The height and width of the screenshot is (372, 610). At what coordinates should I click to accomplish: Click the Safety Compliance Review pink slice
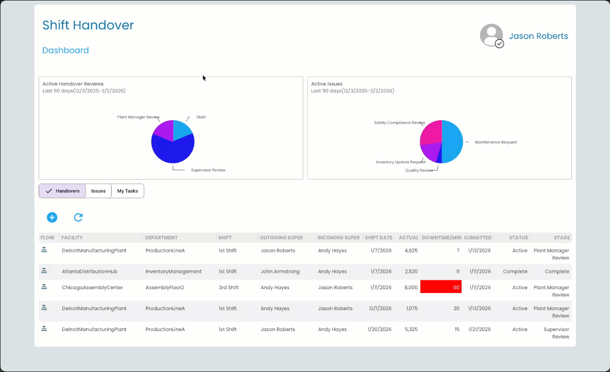(x=432, y=132)
